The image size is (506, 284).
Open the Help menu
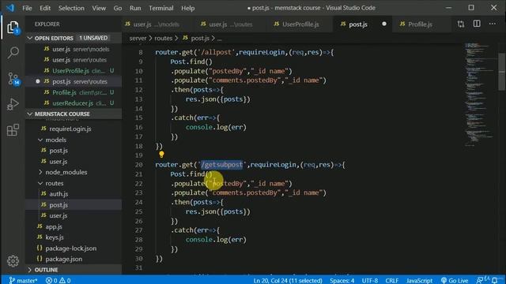coord(188,8)
